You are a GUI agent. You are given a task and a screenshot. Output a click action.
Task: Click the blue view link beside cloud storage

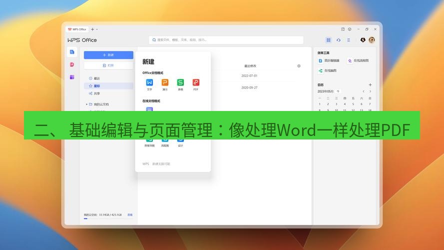pyautogui.click(x=130, y=215)
